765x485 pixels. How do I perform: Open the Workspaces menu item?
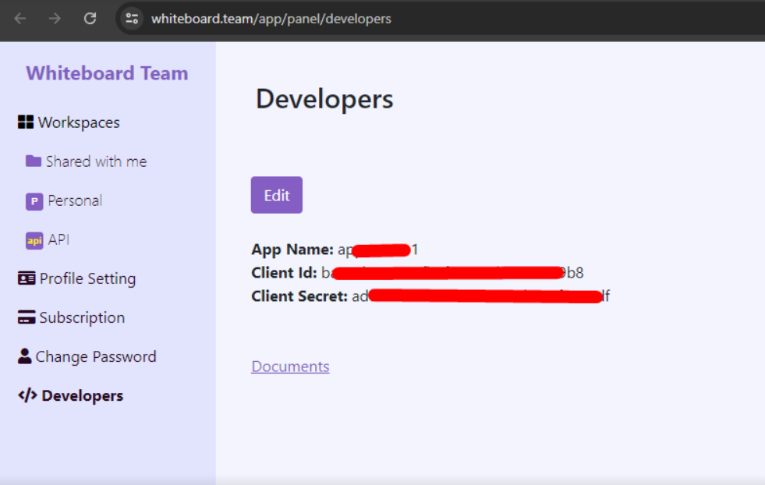click(69, 122)
